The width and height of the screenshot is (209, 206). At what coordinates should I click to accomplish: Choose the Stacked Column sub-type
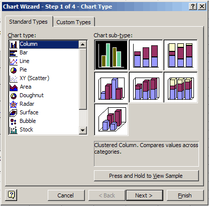(146, 55)
